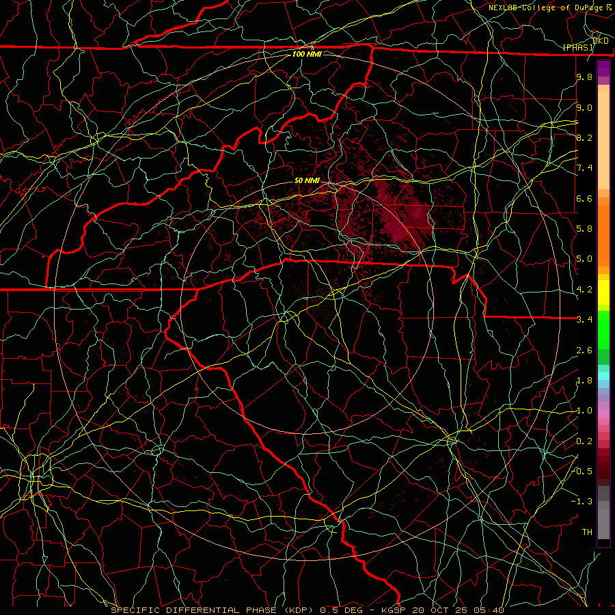This screenshot has width=615, height=615.
Task: Click the KGSP 20 OCT 25 05:40 timestamp
Action: tap(443, 610)
